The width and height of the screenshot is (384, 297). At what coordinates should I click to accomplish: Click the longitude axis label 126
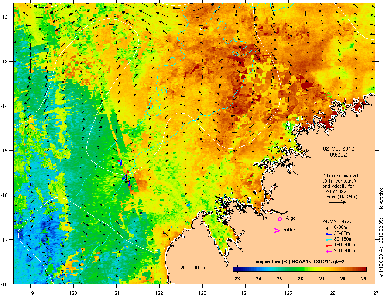click(x=332, y=293)
